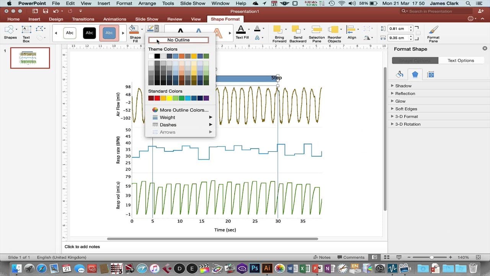Click the share presentation person icon
Image resolution: width=490 pixels, height=276 pixels.
click(x=481, y=11)
